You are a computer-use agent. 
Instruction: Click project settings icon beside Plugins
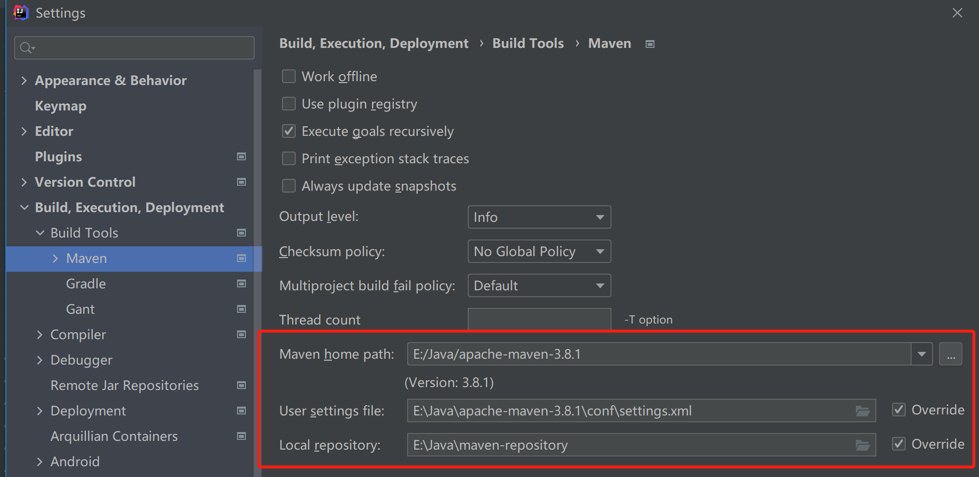click(x=241, y=156)
